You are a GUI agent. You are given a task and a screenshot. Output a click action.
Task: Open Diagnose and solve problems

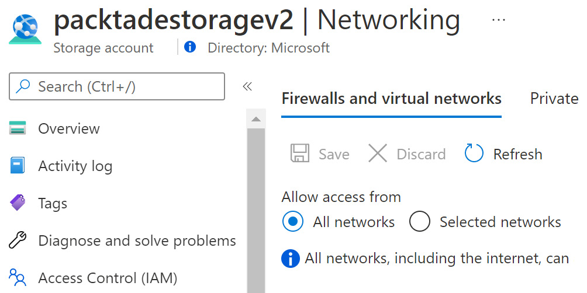[137, 240]
